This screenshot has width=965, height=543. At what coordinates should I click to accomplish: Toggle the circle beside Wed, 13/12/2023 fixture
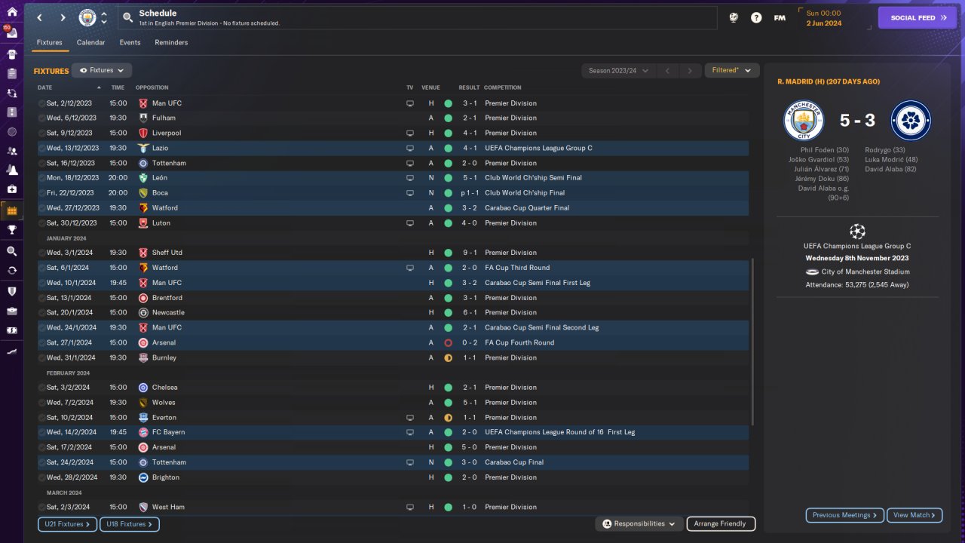(x=41, y=149)
